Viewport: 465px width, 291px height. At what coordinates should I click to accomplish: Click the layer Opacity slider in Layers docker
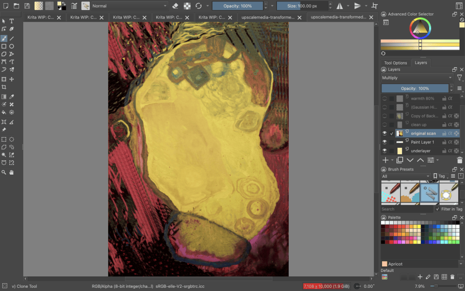tap(415, 88)
